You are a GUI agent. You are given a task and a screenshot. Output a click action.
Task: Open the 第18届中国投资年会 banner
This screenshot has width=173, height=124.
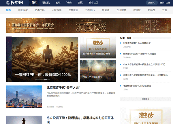89,25
